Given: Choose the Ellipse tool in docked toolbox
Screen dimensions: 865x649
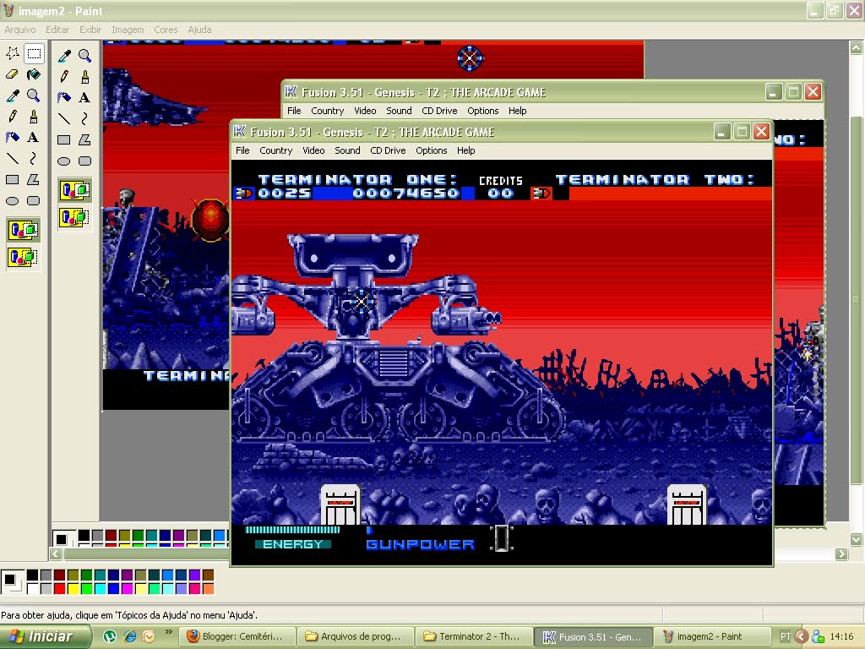Looking at the screenshot, I should click(13, 201).
